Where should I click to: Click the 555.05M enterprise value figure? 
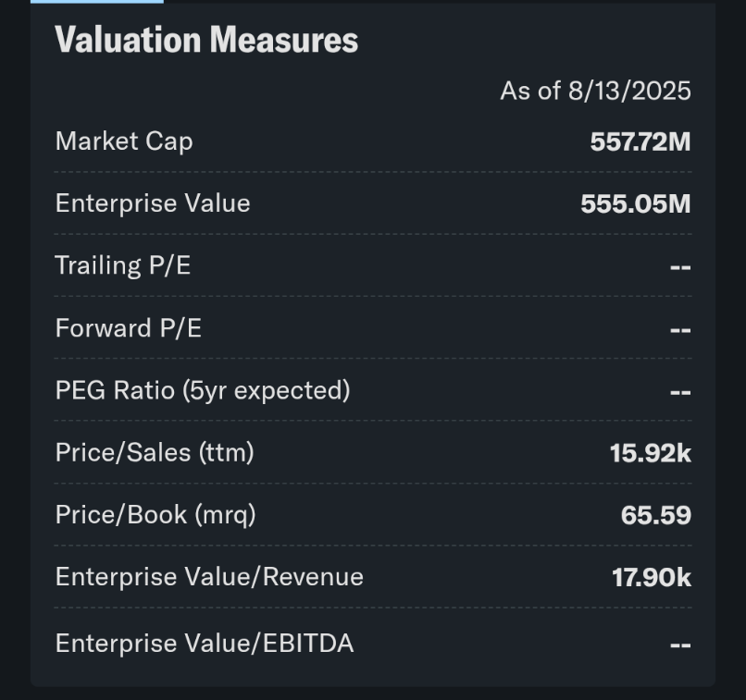point(635,204)
